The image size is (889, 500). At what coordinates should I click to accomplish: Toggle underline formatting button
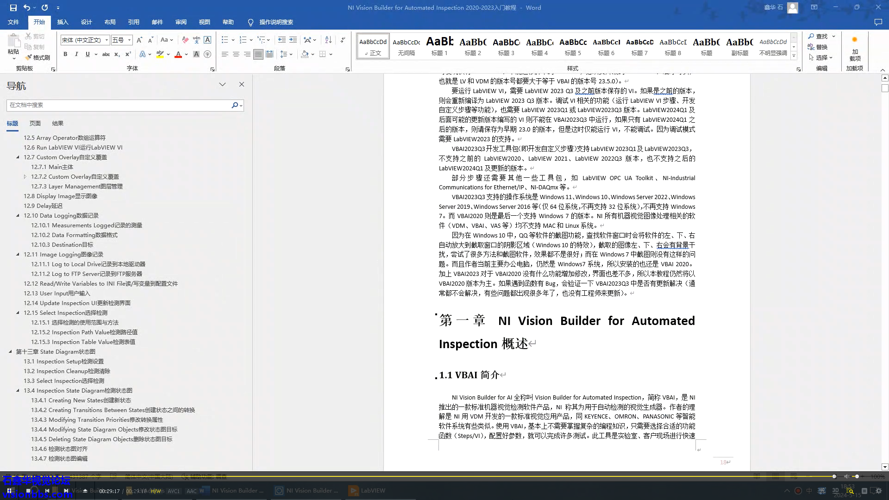(x=88, y=54)
